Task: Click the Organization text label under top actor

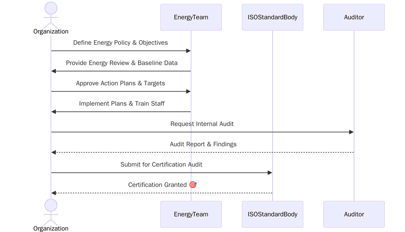Action: tap(51, 32)
